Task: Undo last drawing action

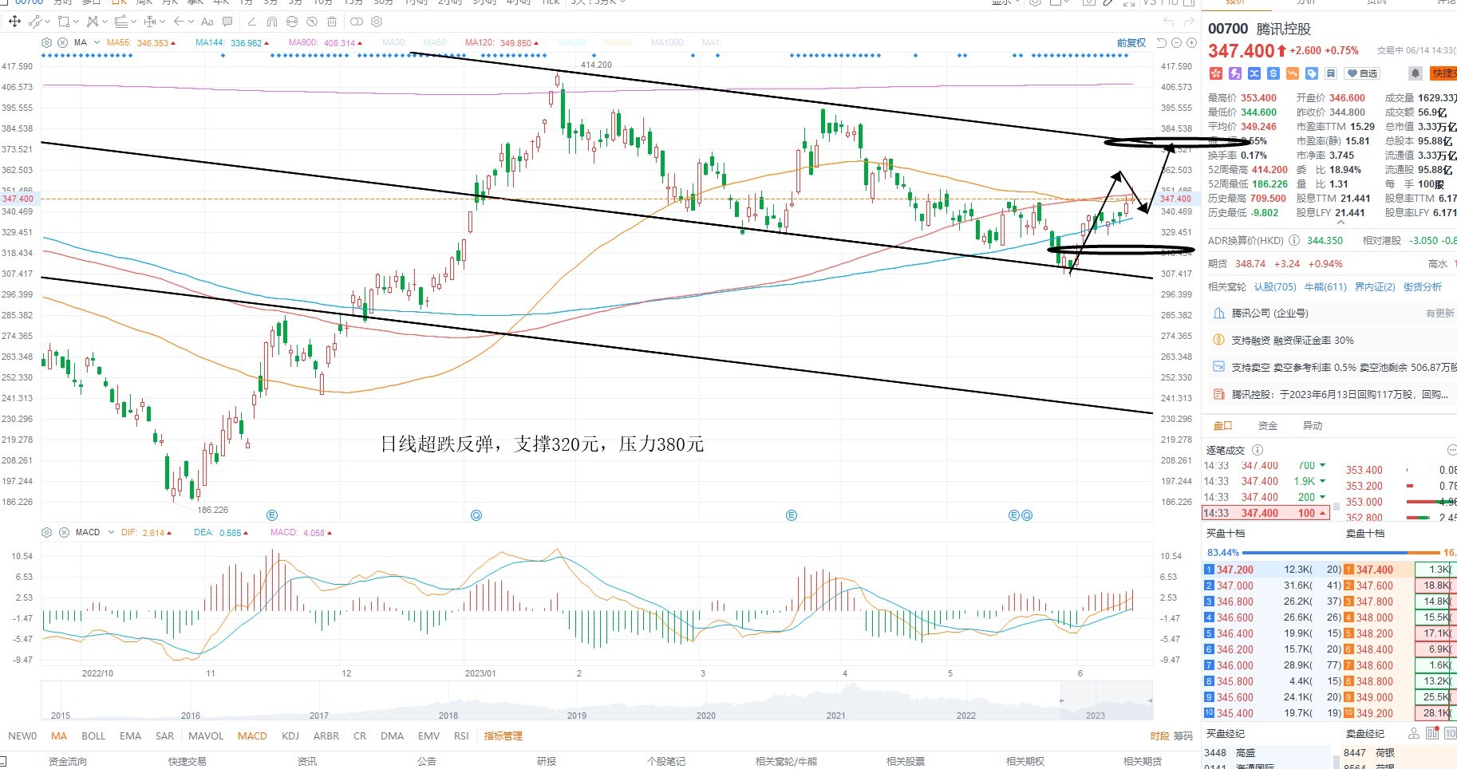Action: (x=1168, y=22)
